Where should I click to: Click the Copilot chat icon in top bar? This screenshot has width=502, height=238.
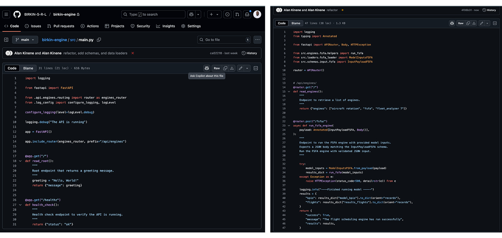(191, 15)
